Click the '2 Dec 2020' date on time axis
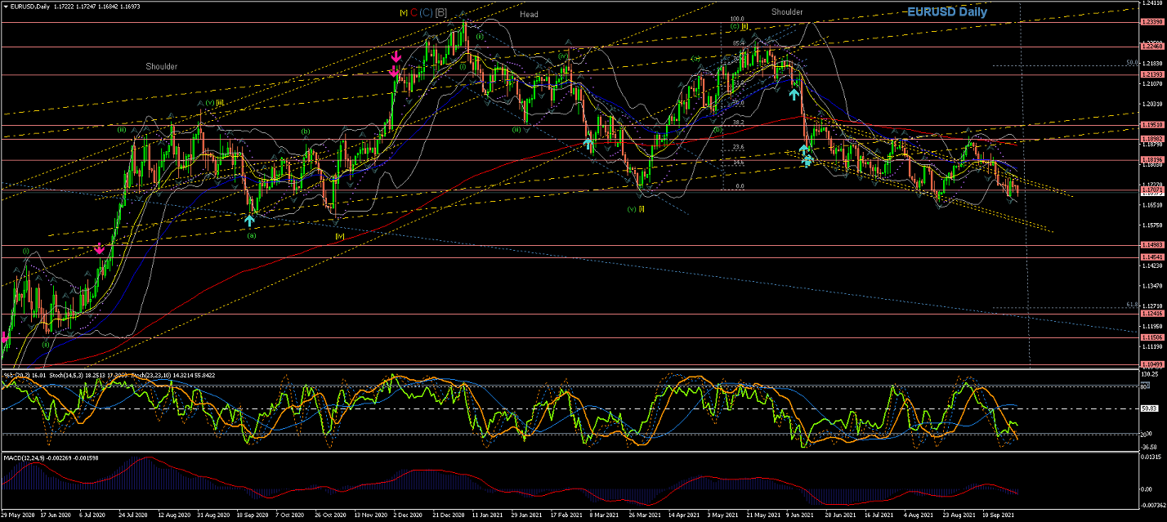 coord(406,516)
